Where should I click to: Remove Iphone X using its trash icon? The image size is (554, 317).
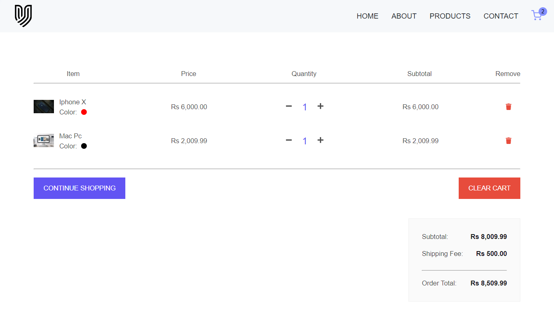[x=508, y=107]
